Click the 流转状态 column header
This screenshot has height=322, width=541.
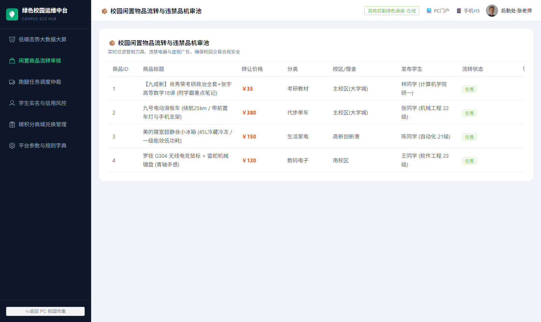click(x=473, y=69)
